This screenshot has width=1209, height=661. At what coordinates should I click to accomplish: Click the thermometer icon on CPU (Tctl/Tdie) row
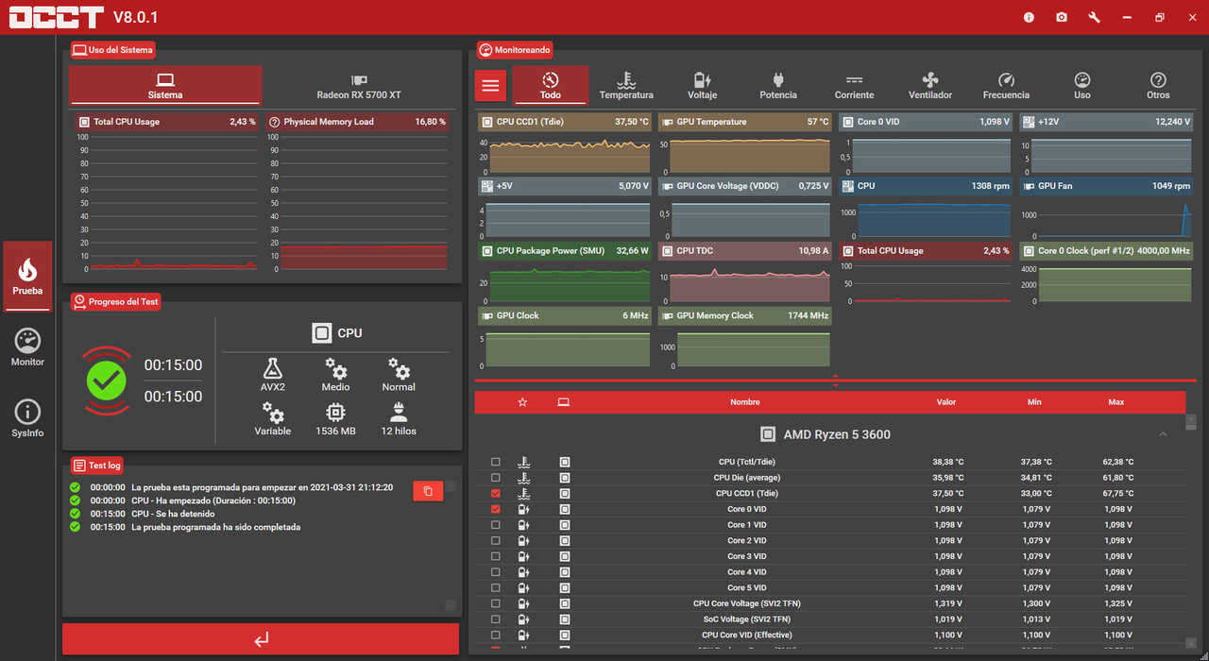pos(523,462)
